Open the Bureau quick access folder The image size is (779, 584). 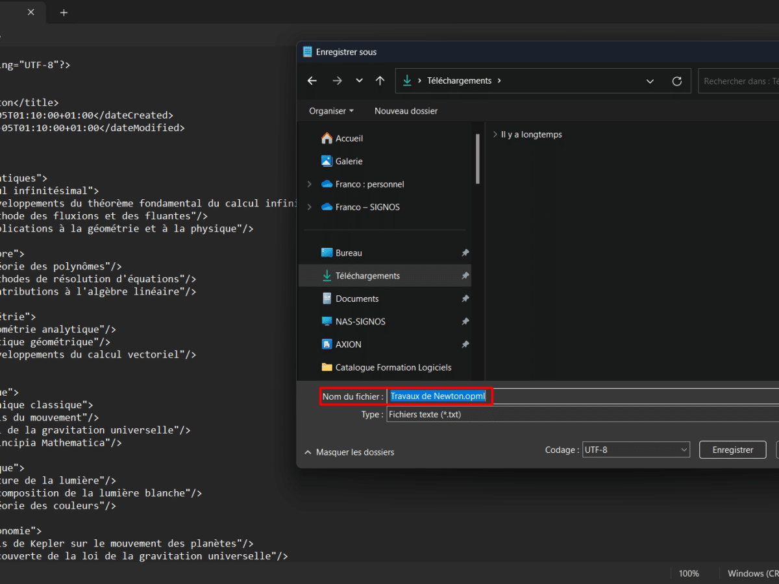point(349,253)
